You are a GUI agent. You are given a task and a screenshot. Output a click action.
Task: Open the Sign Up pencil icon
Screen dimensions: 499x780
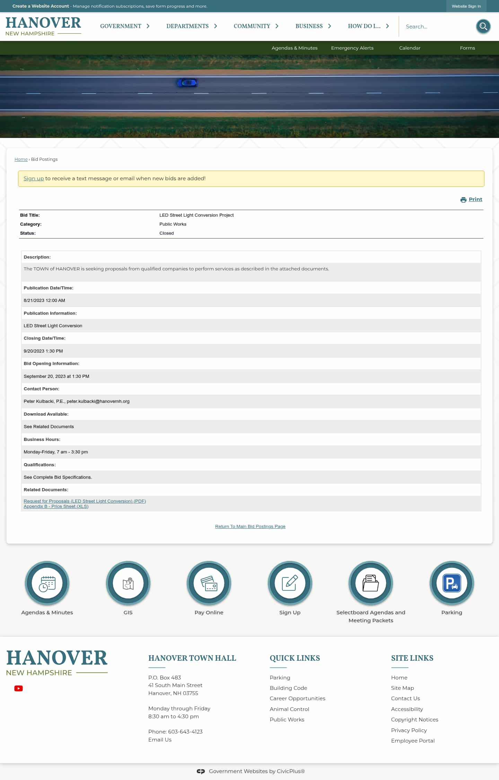(290, 583)
